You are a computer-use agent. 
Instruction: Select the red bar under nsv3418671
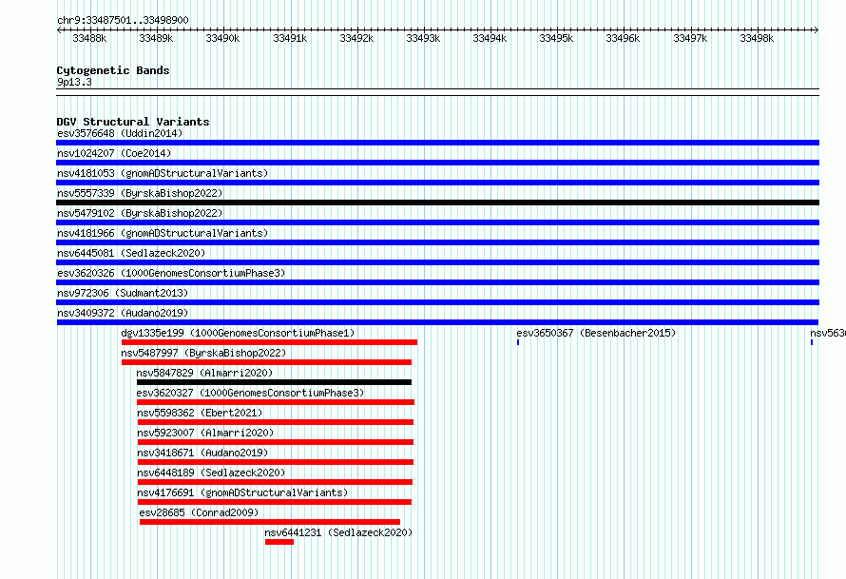click(x=276, y=462)
